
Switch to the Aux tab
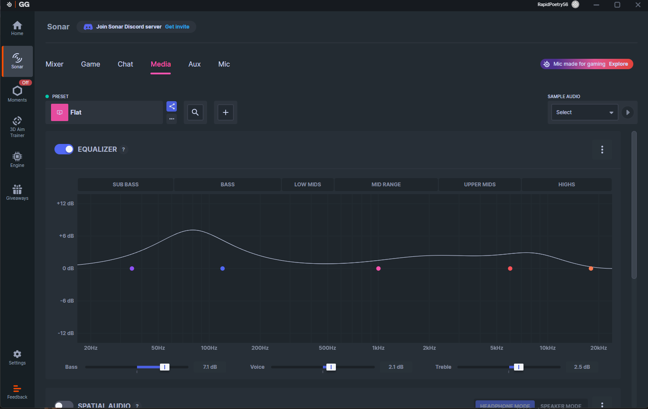tap(195, 64)
